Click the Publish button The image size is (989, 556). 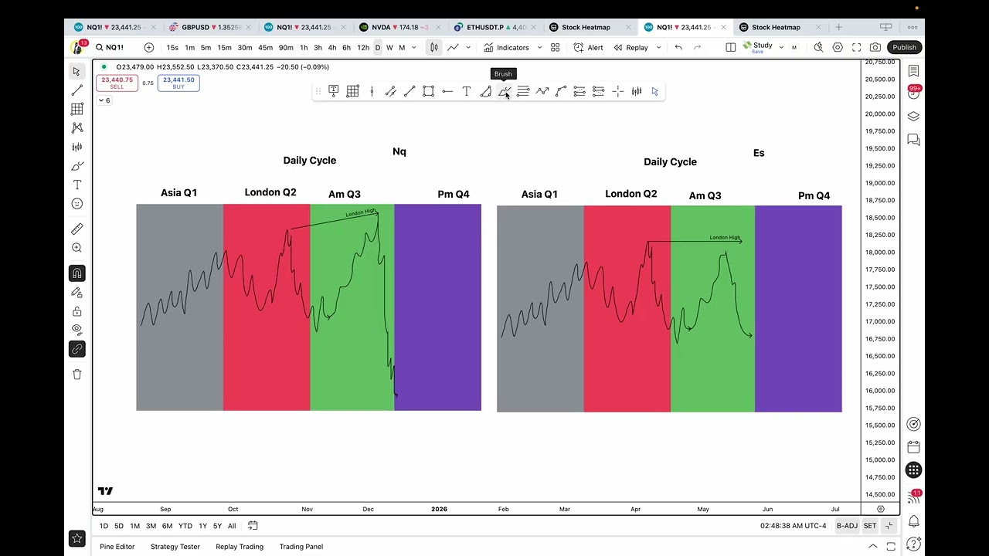tap(904, 47)
